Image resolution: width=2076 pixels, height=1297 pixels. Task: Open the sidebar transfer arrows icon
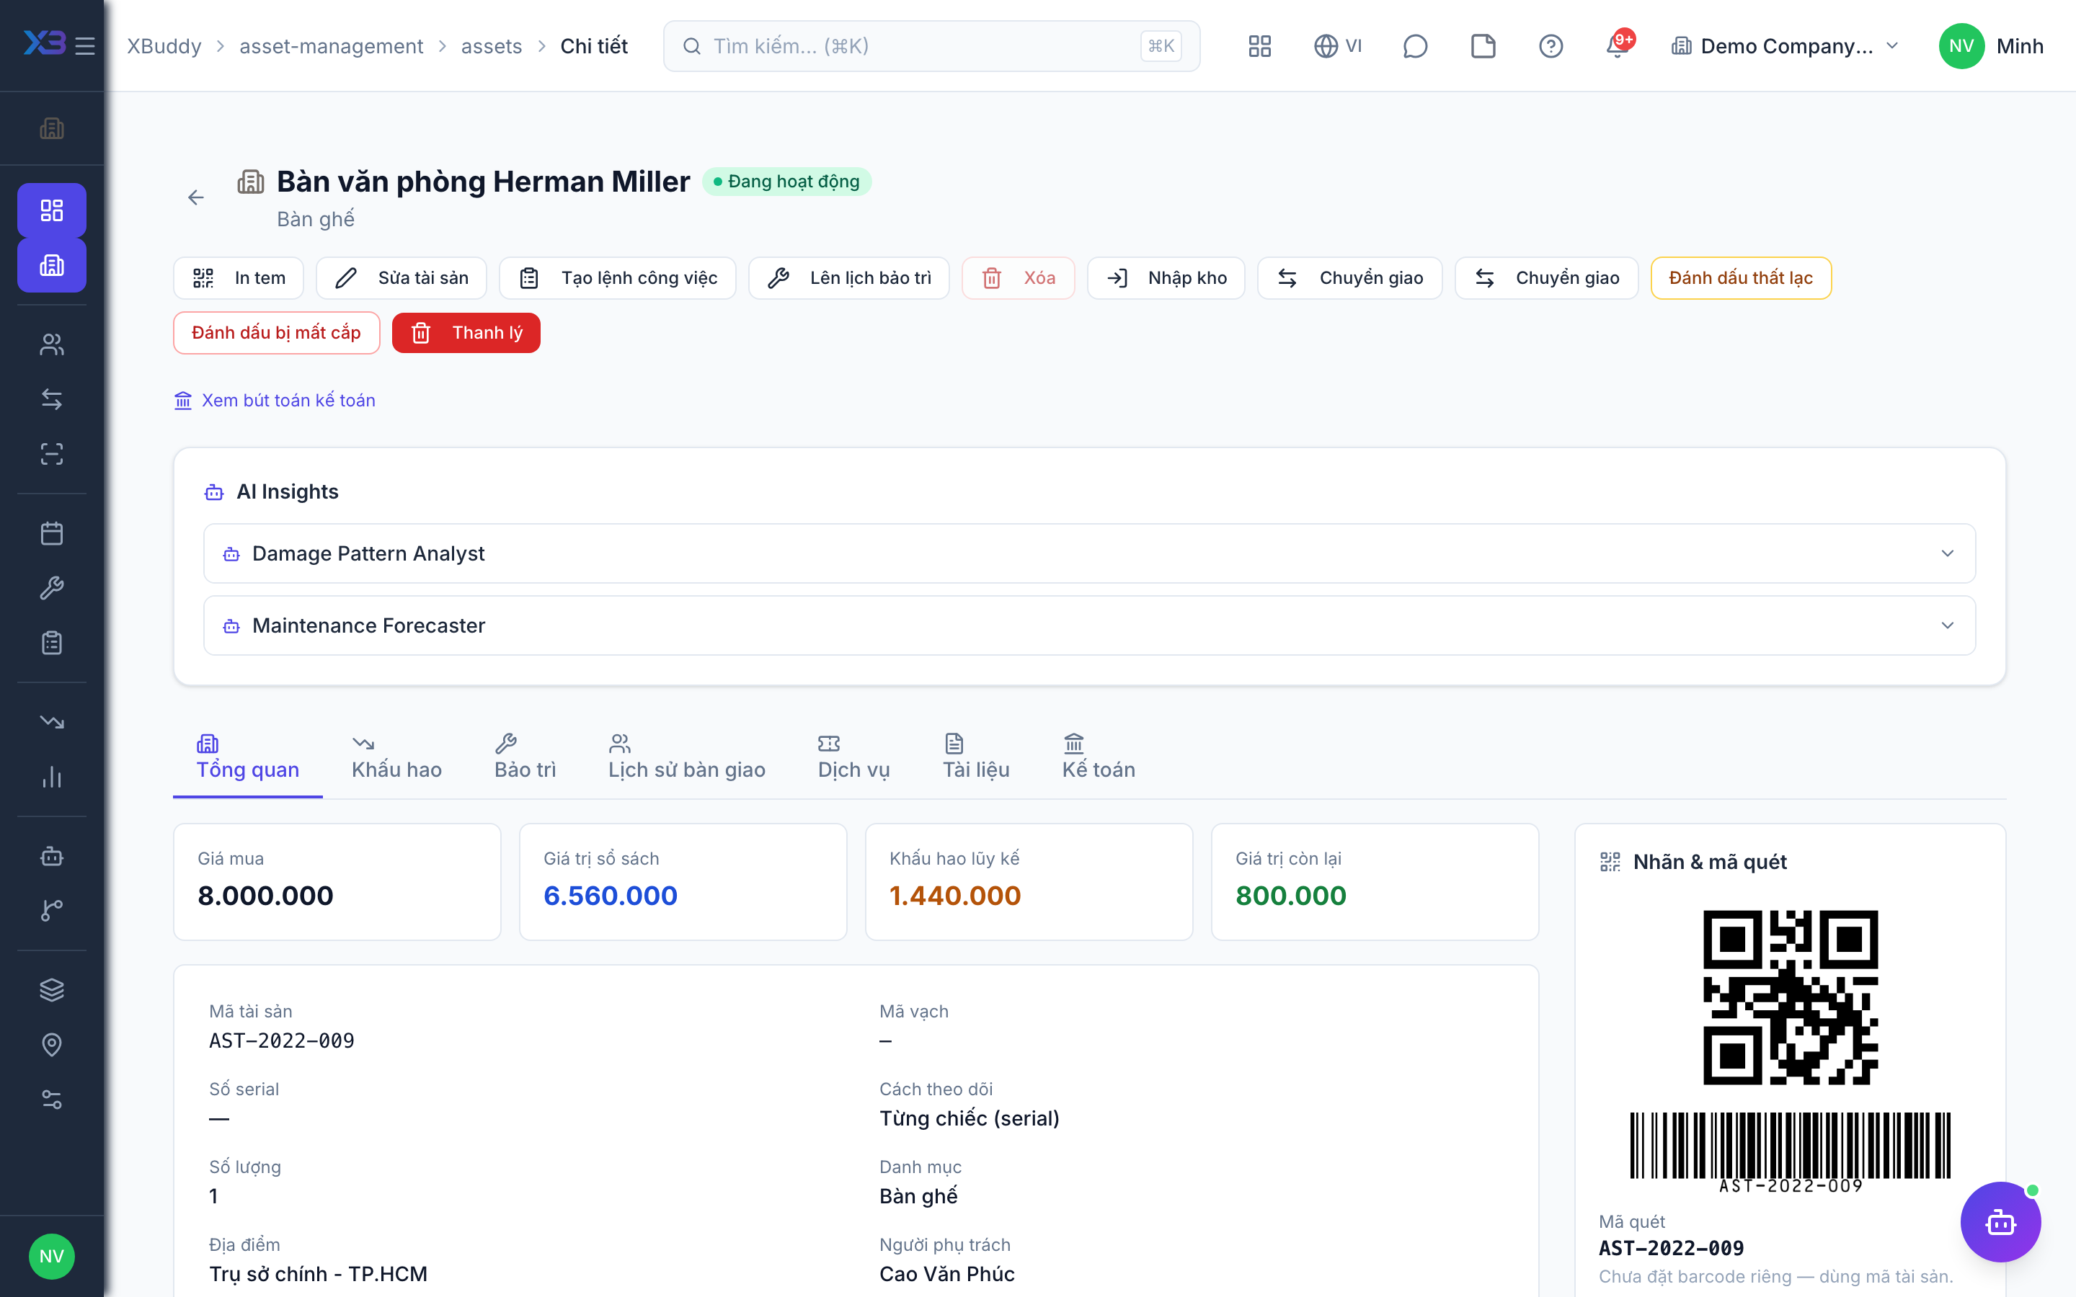(x=51, y=399)
